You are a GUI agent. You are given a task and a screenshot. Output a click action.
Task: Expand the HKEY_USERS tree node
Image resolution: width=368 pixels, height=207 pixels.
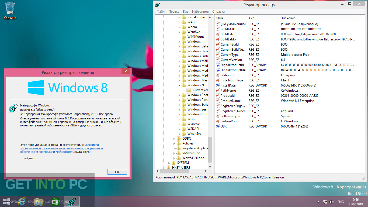tap(164, 168)
